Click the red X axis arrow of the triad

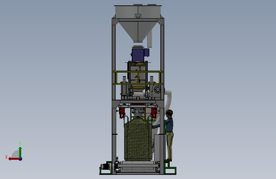point(14,159)
